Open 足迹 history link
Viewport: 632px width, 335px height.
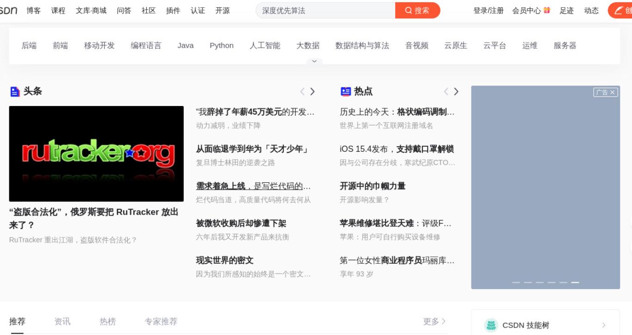click(x=567, y=10)
